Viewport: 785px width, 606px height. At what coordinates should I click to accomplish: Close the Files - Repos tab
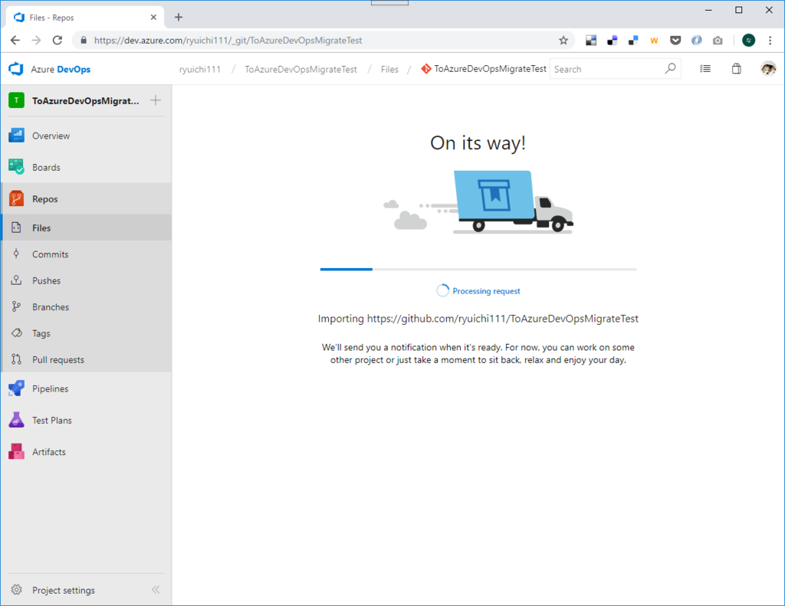tap(153, 17)
